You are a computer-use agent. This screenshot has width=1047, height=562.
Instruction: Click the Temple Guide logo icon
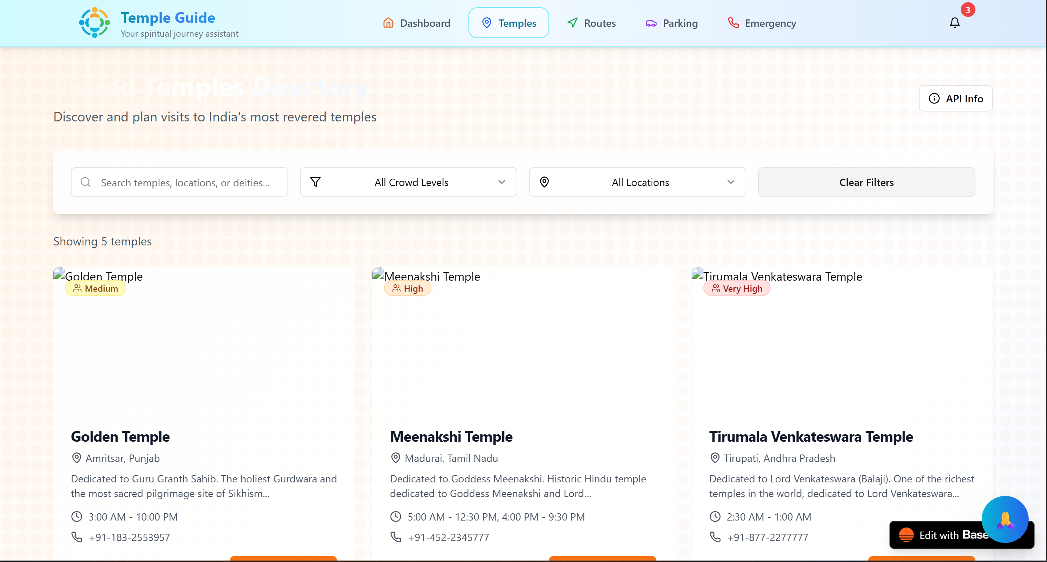94,23
